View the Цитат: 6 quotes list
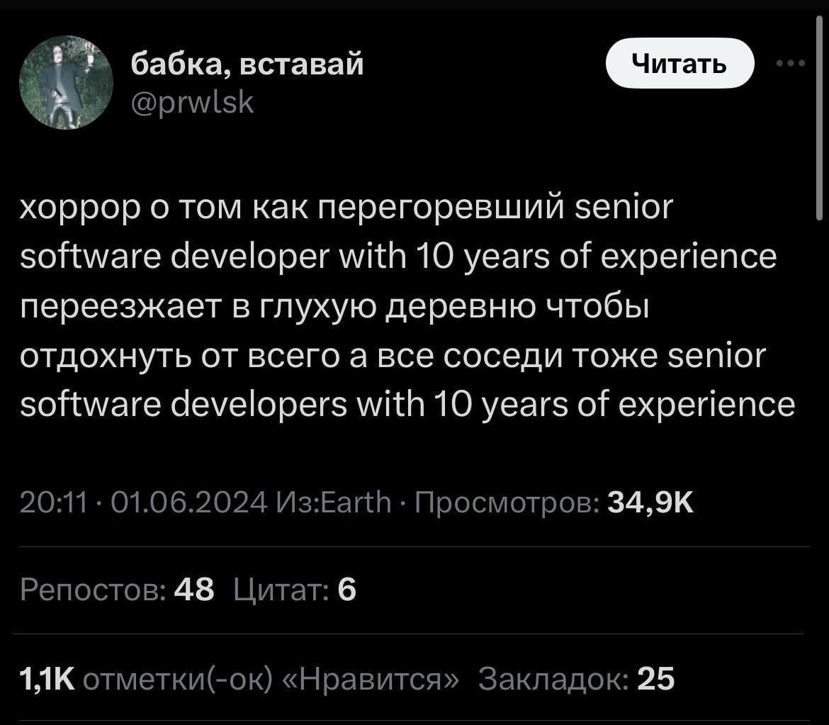The height and width of the screenshot is (725, 829). [294, 590]
